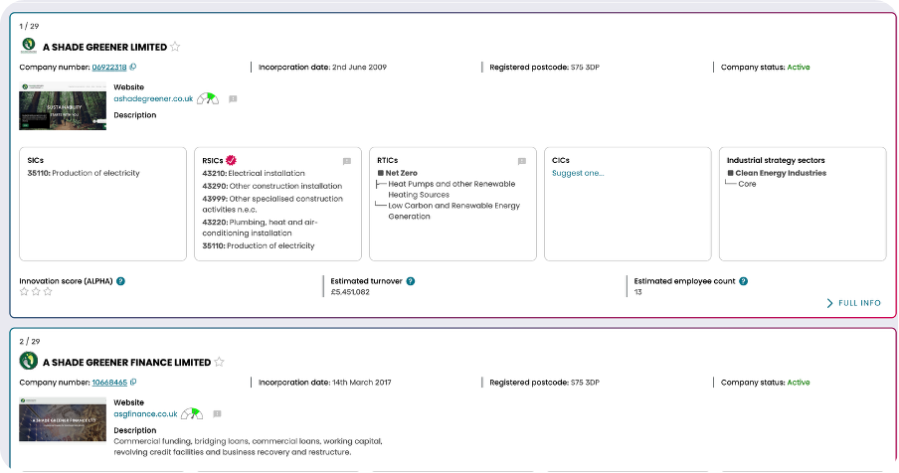Star A Shade Greener Finance Limited
This screenshot has width=899, height=473.
pyautogui.click(x=220, y=363)
